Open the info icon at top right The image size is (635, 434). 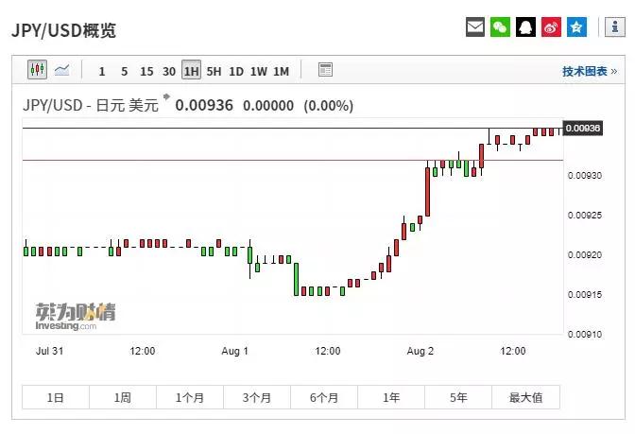(610, 27)
